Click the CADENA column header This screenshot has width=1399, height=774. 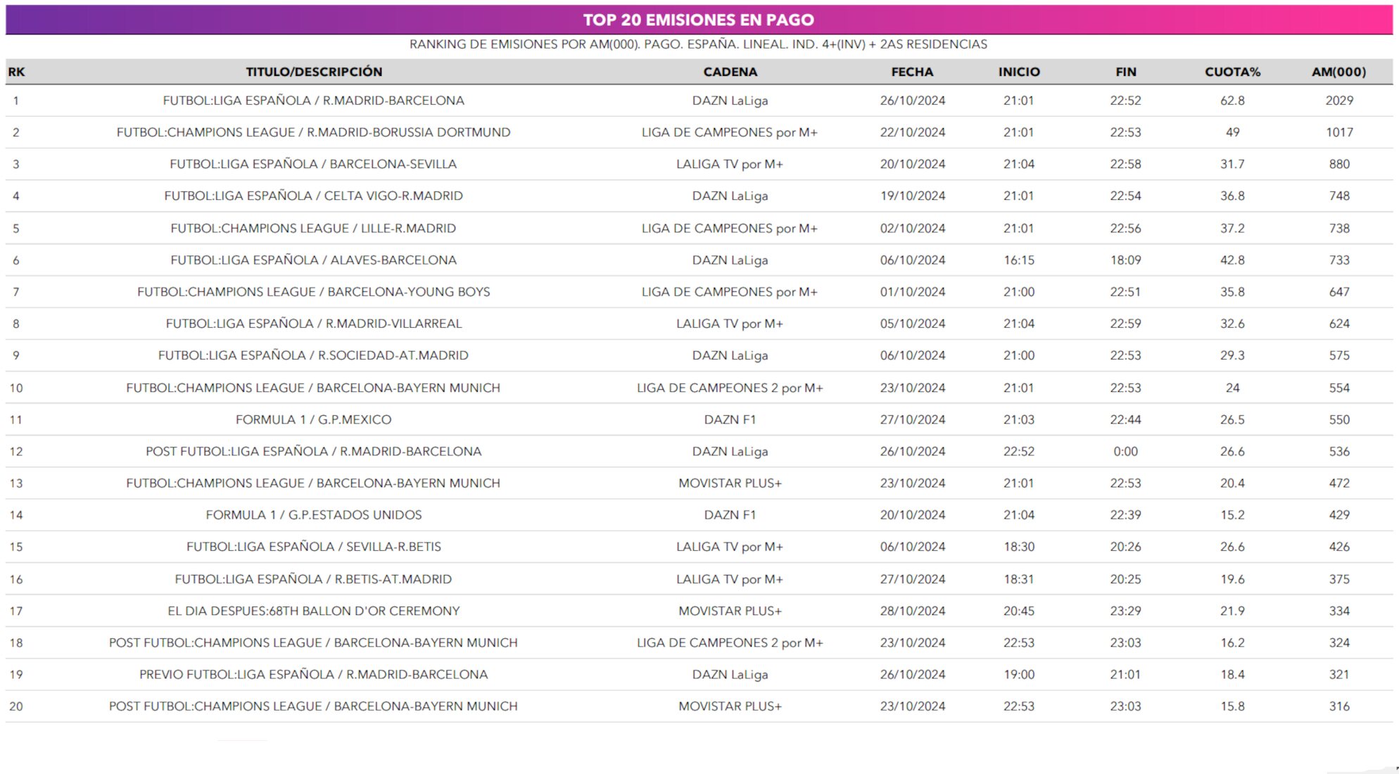730,72
